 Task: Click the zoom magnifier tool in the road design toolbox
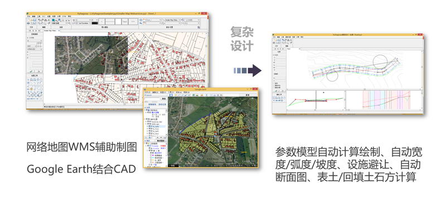277,98
